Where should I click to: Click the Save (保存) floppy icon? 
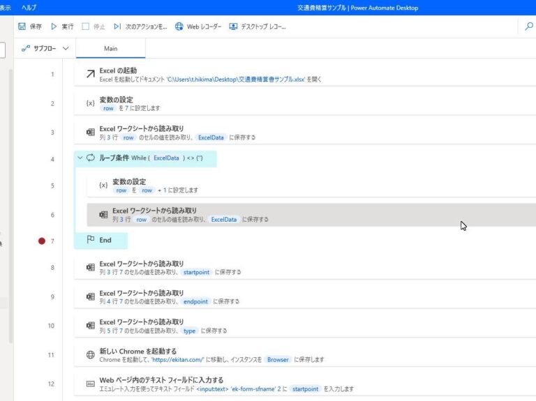22,27
